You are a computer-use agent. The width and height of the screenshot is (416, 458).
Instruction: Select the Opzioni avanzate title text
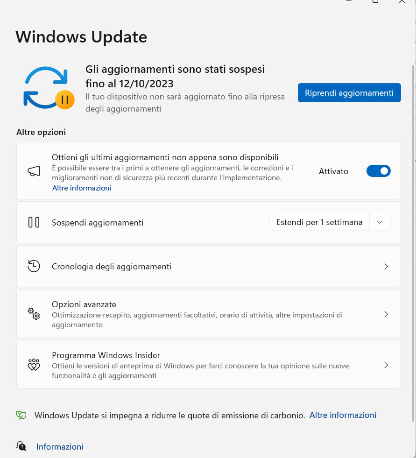point(84,304)
